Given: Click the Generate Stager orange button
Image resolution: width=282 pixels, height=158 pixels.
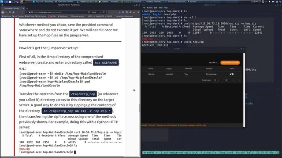Looking at the screenshot, I should (230, 62).
